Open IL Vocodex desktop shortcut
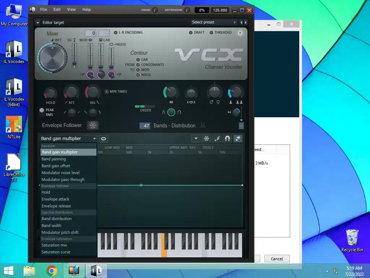The image size is (370, 278). tap(14, 52)
